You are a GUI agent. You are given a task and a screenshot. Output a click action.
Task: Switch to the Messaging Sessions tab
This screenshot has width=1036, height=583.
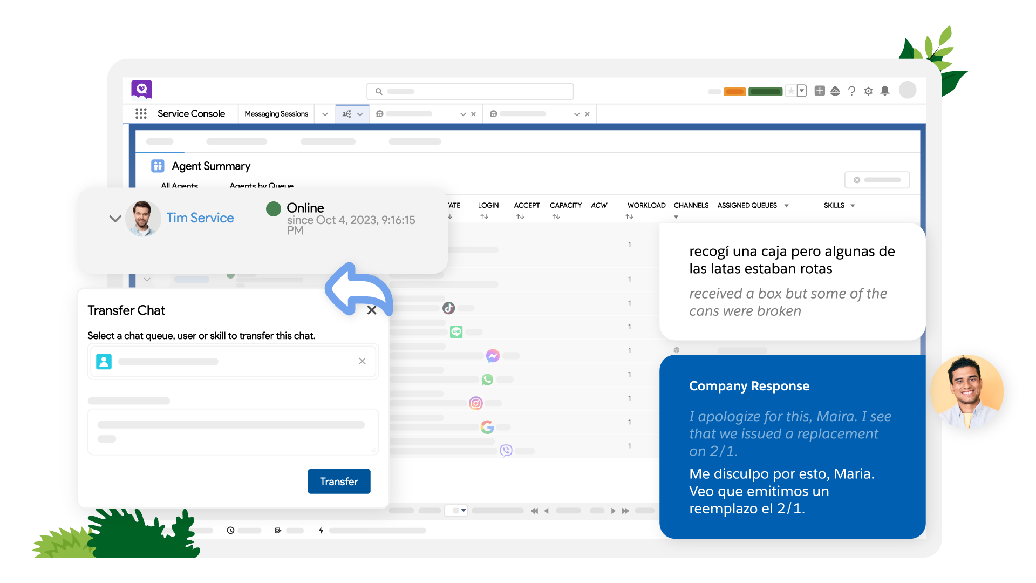point(276,114)
